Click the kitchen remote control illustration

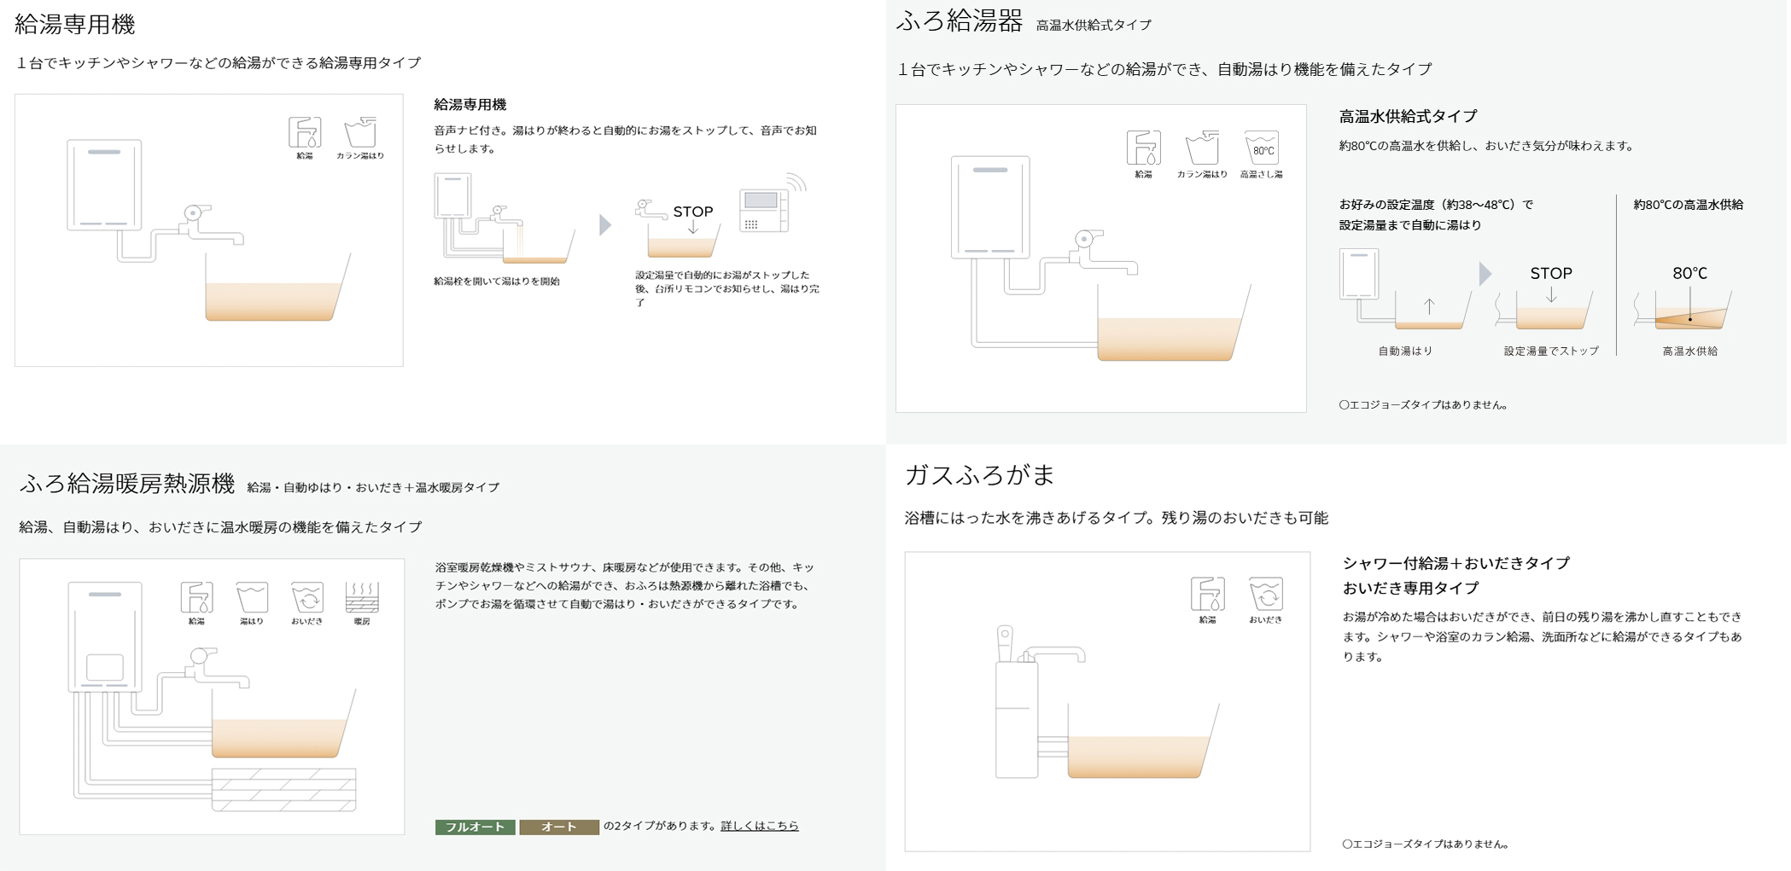[x=764, y=210]
